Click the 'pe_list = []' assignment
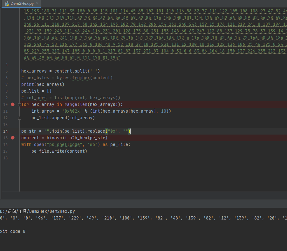Screen dimensions: 287x251 coord(36,91)
